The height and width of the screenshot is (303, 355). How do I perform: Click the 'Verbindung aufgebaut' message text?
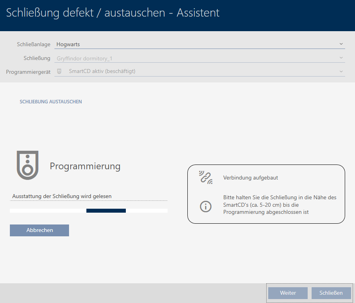click(250, 178)
